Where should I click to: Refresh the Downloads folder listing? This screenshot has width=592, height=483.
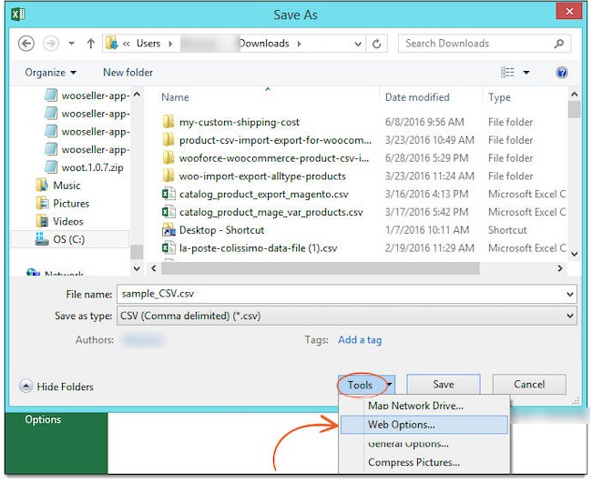pyautogui.click(x=376, y=44)
